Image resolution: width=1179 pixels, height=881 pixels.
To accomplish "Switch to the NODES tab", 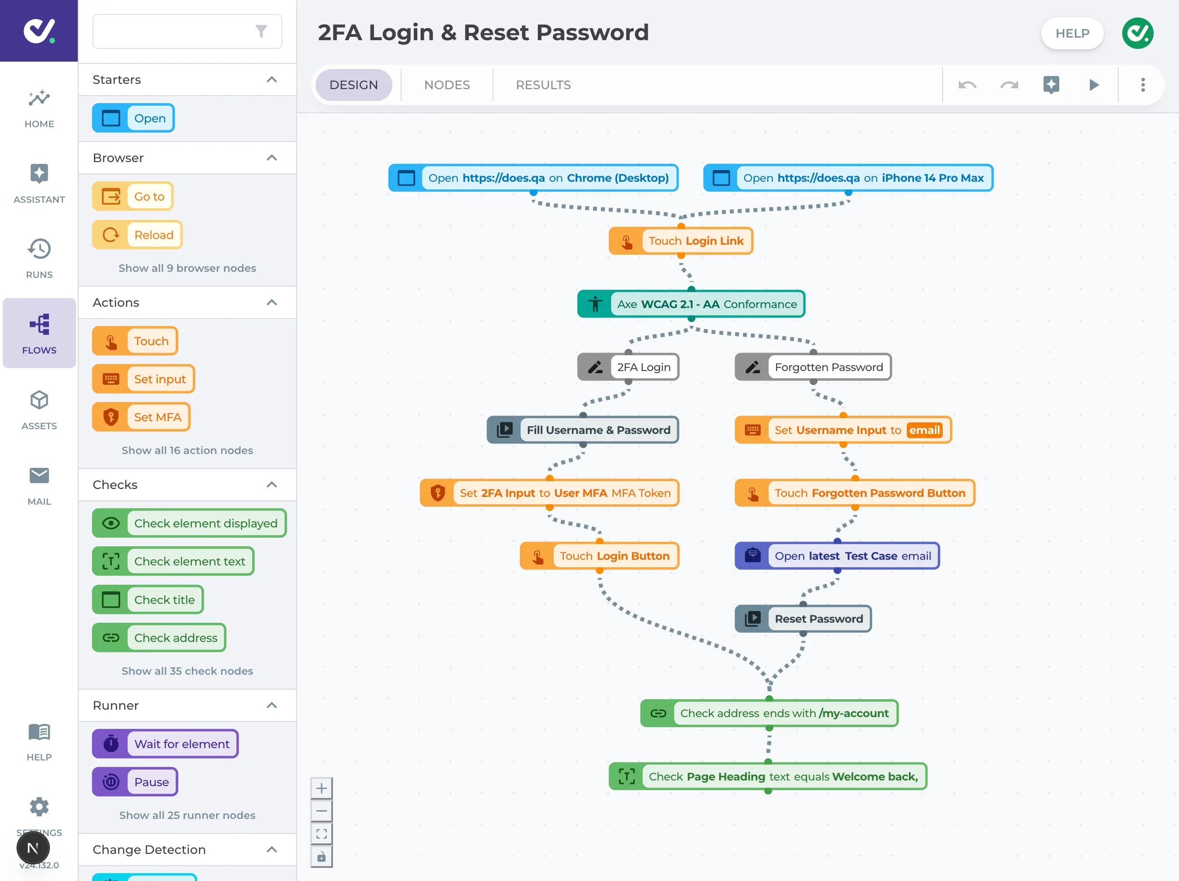I will point(447,85).
